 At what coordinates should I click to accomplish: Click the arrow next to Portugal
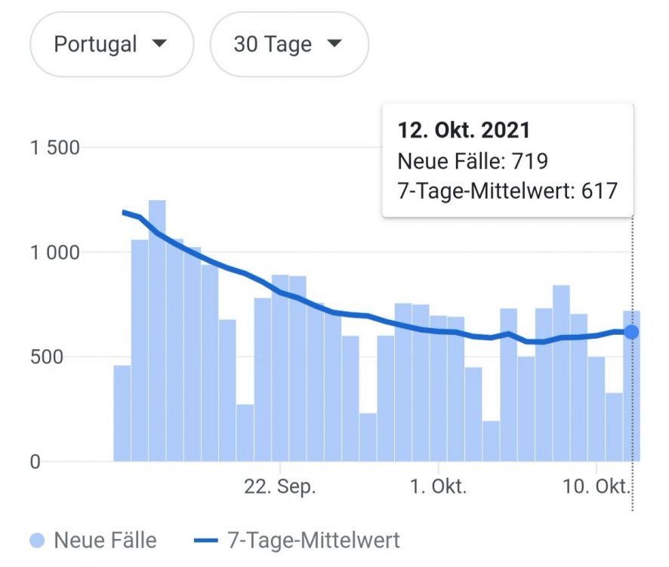(159, 44)
